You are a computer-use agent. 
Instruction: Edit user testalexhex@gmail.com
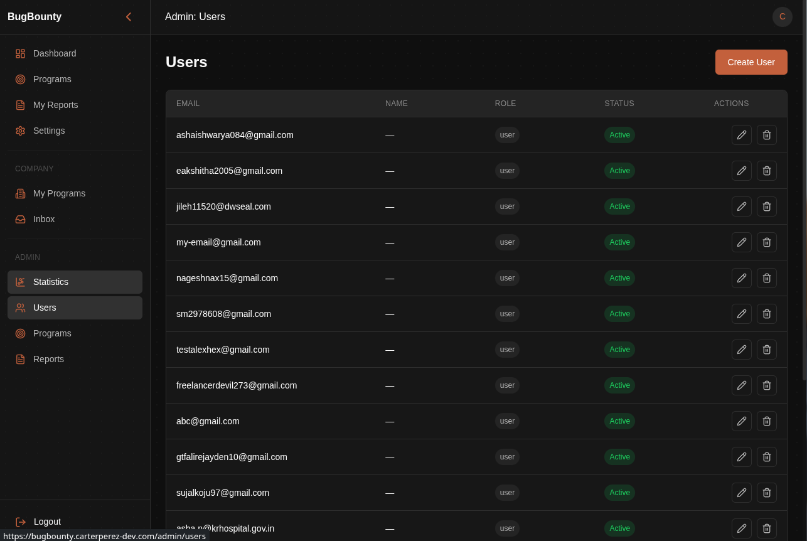pyautogui.click(x=742, y=350)
